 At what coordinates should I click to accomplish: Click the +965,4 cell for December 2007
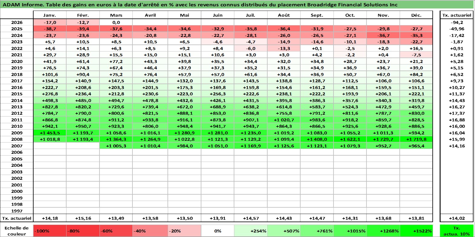[x=416, y=146]
